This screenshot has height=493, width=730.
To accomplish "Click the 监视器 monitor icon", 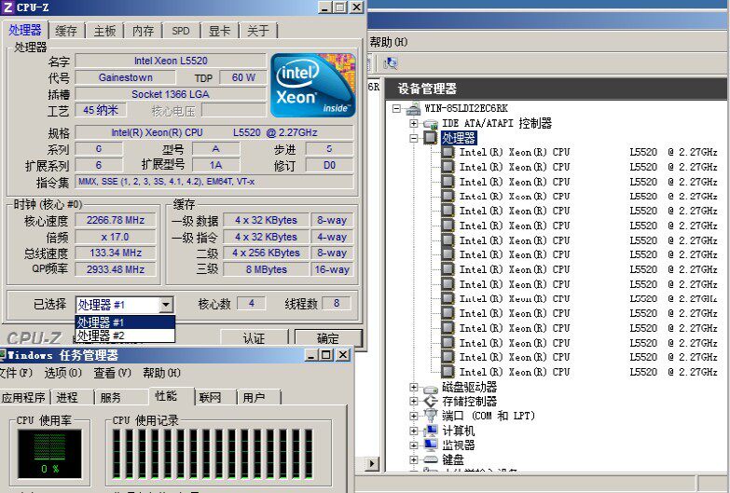I will (431, 445).
